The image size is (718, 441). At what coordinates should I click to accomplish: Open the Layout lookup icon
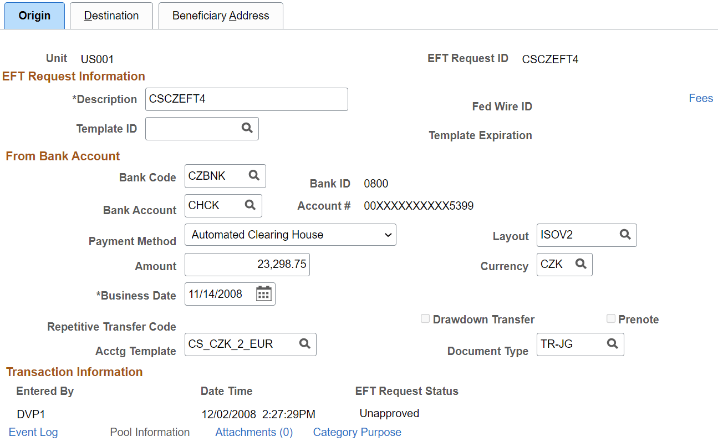(x=625, y=235)
